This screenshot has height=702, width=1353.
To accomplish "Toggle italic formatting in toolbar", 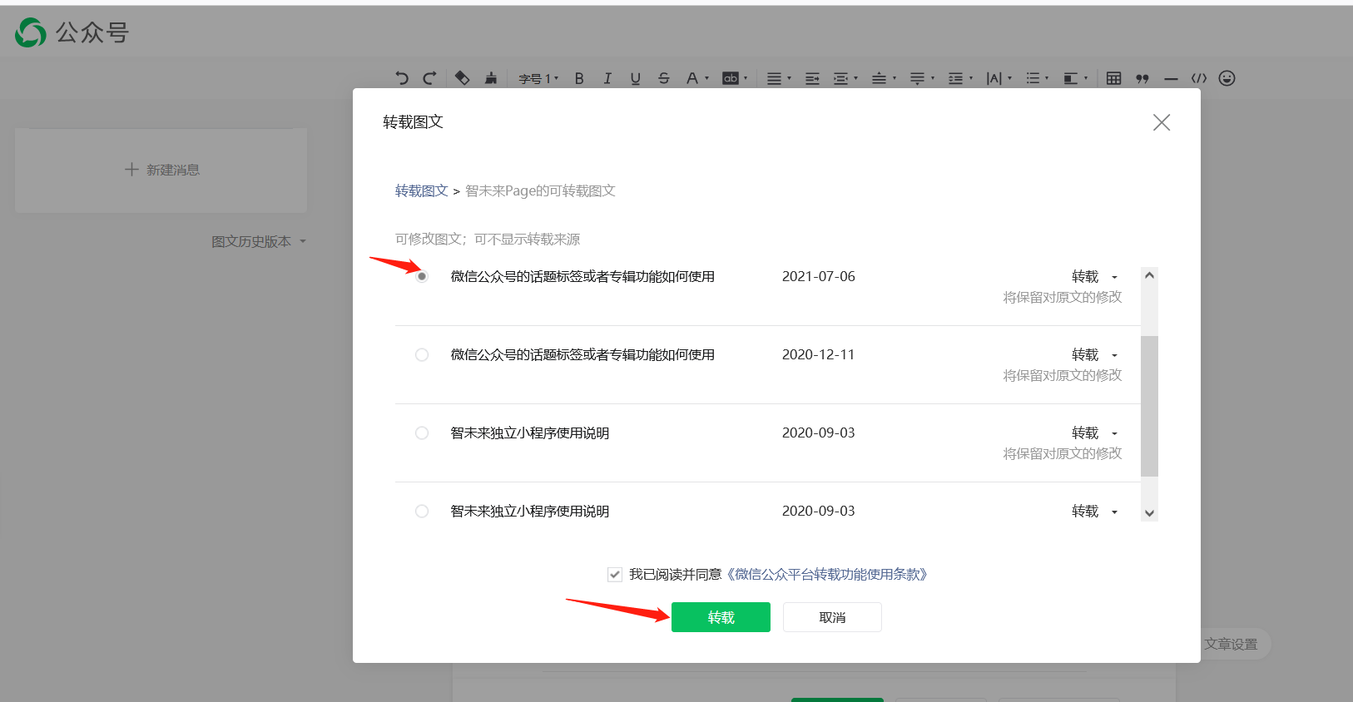I will 607,78.
